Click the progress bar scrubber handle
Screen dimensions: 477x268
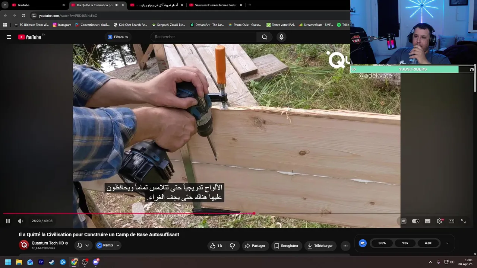coord(254,213)
